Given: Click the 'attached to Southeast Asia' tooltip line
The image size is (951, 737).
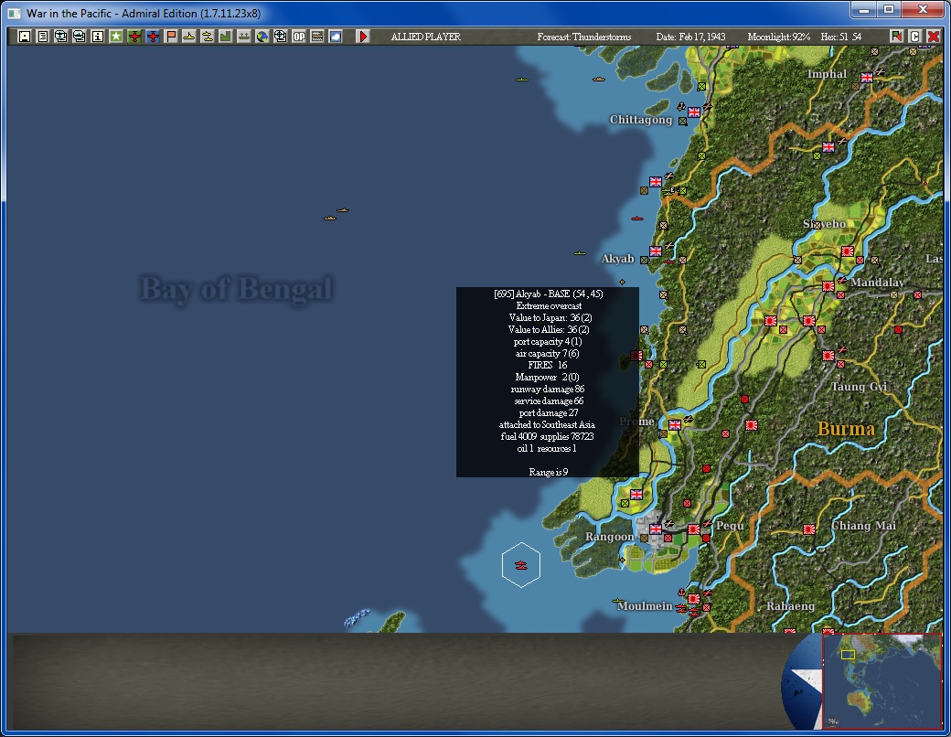Looking at the screenshot, I should tap(547, 424).
